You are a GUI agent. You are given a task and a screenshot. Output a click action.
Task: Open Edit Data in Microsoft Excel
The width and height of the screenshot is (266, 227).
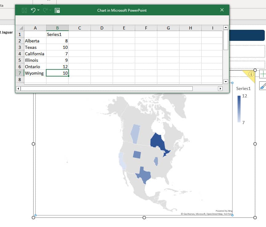(57, 10)
